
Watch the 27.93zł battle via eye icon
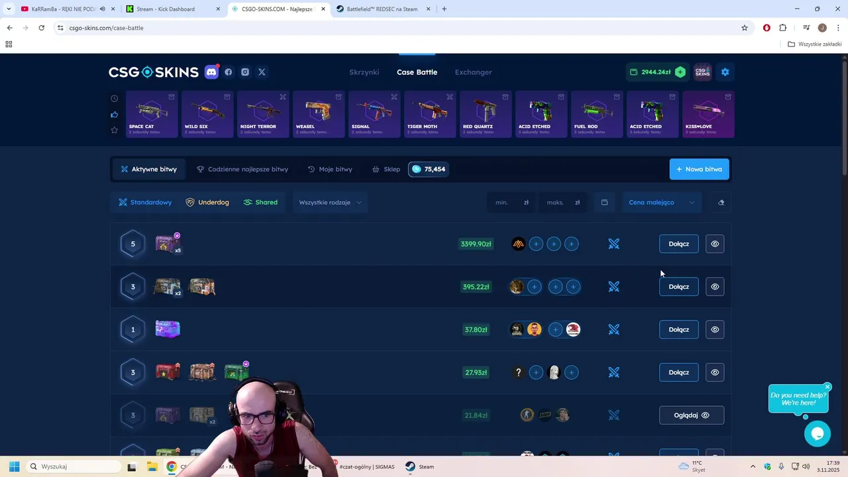[715, 372]
